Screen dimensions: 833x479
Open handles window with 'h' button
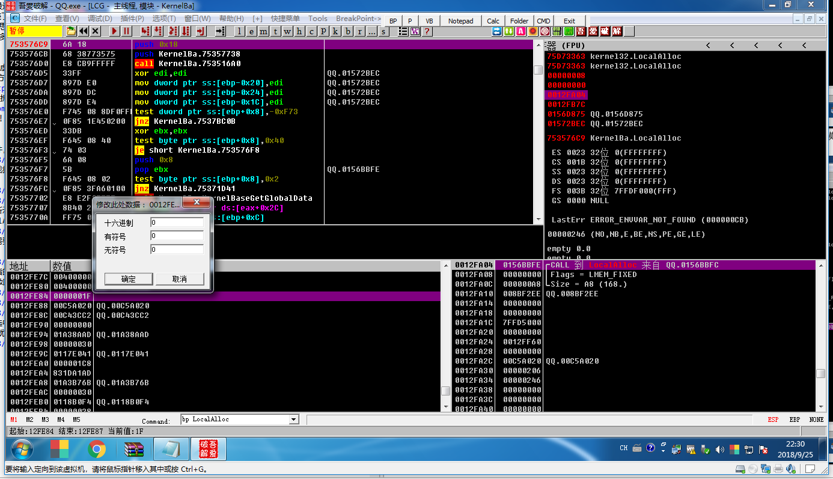299,31
